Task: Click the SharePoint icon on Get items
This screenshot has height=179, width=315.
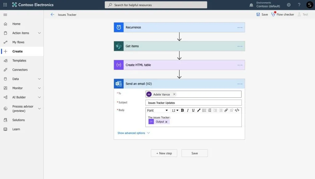Action: (x=119, y=46)
